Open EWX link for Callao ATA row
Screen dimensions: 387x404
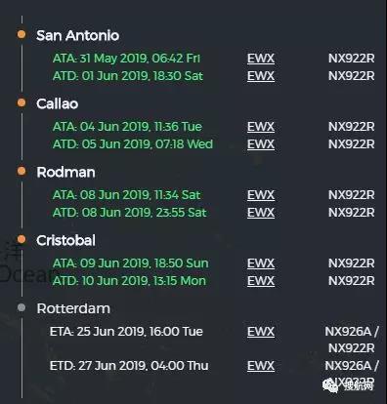pos(261,127)
